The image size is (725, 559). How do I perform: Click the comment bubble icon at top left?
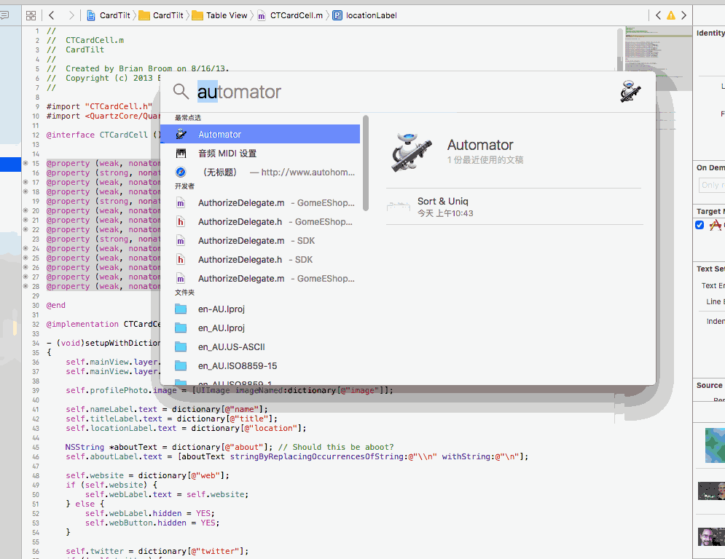(4, 15)
